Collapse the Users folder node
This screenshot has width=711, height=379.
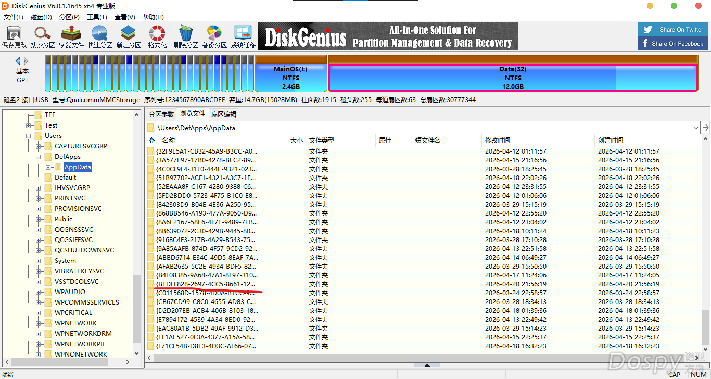pos(29,136)
